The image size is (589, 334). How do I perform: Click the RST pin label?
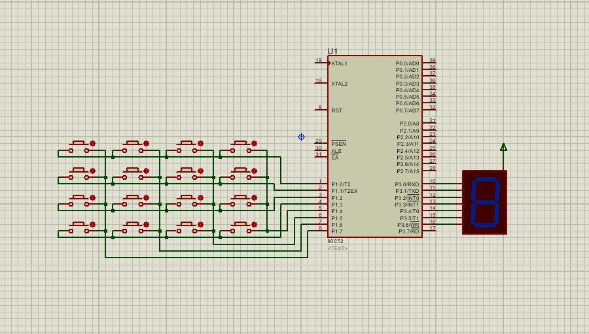336,110
